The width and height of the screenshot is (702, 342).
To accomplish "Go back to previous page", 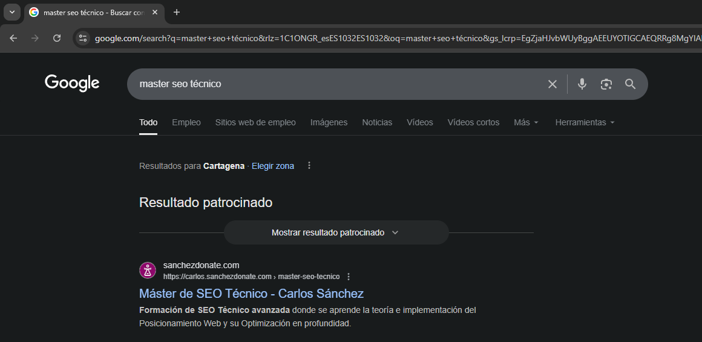I will [x=13, y=38].
